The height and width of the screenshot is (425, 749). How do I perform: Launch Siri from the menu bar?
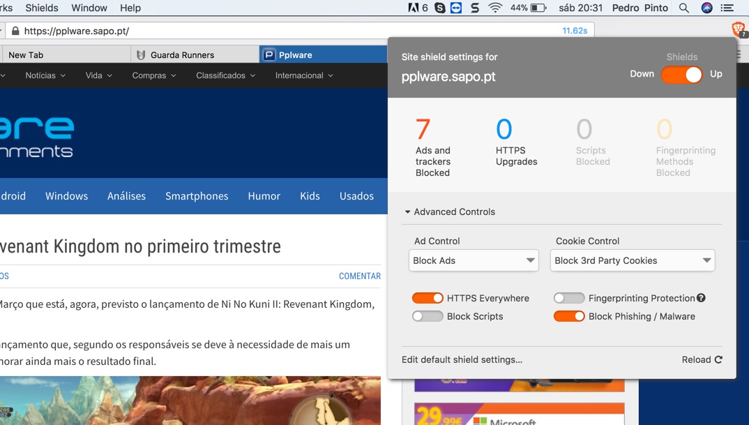[706, 8]
